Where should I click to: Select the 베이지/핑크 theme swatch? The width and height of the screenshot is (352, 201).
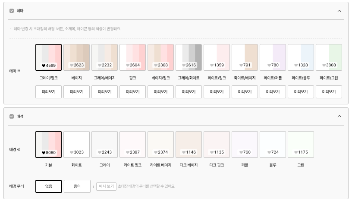click(161, 57)
